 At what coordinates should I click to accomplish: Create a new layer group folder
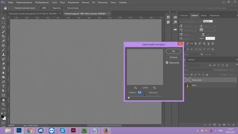pos(224,125)
